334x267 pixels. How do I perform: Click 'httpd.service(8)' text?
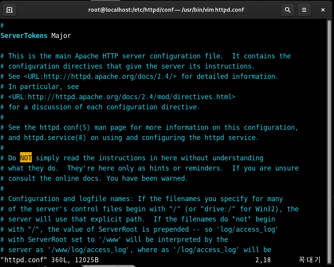[x=55, y=138]
